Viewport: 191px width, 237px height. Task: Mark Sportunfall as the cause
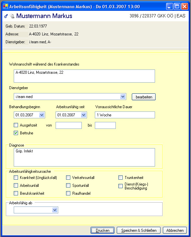point(68,186)
